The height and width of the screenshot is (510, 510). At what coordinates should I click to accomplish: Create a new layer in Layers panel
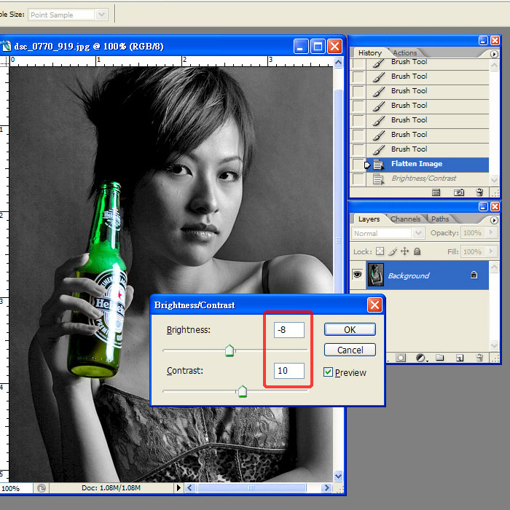pos(460,358)
